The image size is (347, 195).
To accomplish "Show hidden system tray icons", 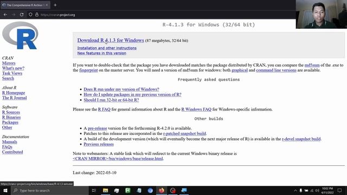I will point(295,190).
